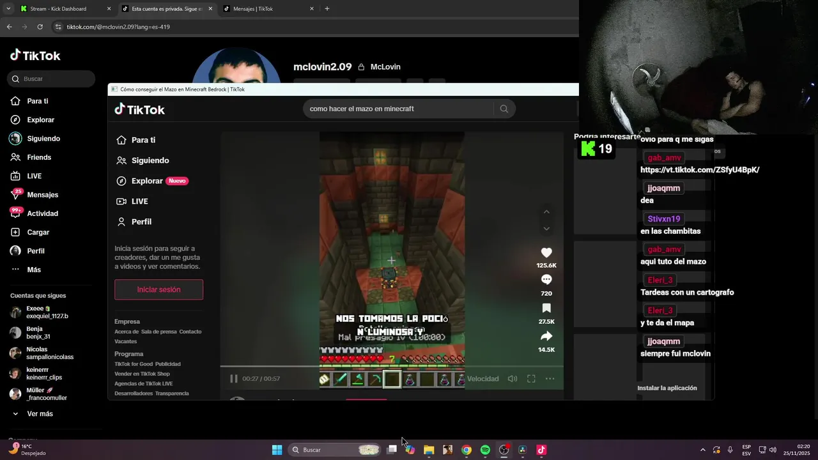Show hidden tray icons chevron
The height and width of the screenshot is (460, 818).
(703, 450)
